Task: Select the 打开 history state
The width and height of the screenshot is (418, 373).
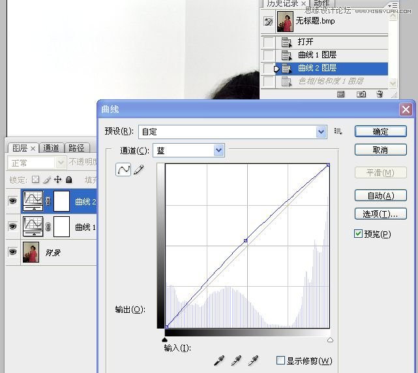Action: click(332, 42)
